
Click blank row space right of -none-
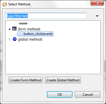65,23
